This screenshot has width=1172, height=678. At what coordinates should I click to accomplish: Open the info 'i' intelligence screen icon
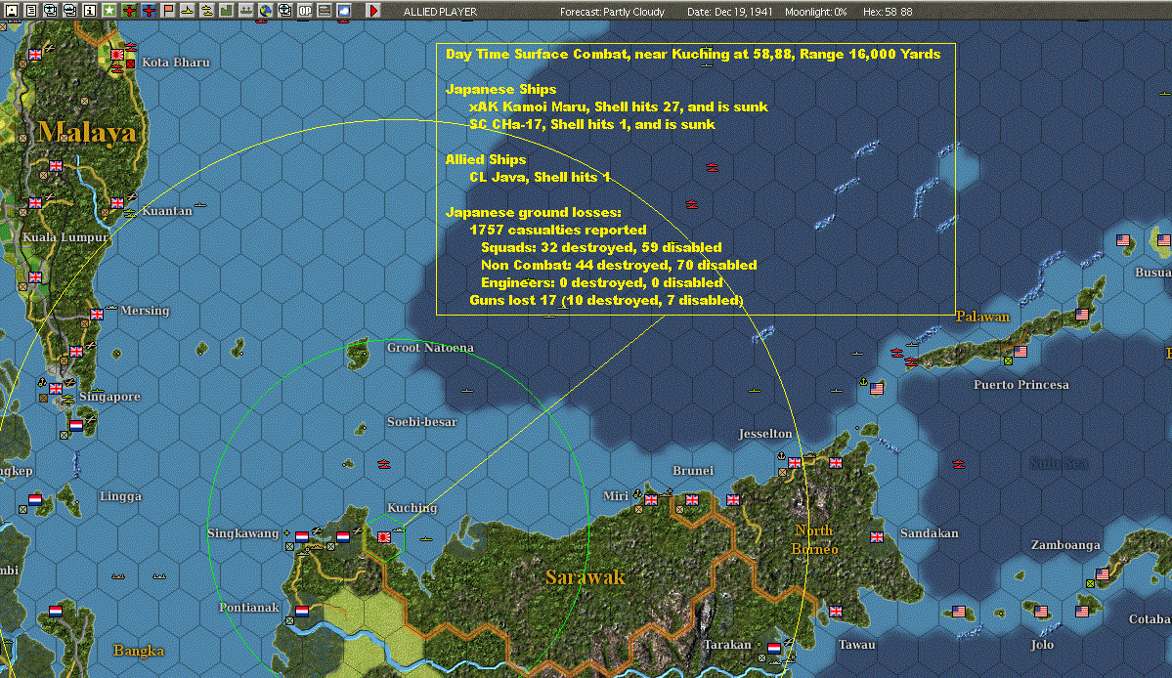tap(90, 11)
